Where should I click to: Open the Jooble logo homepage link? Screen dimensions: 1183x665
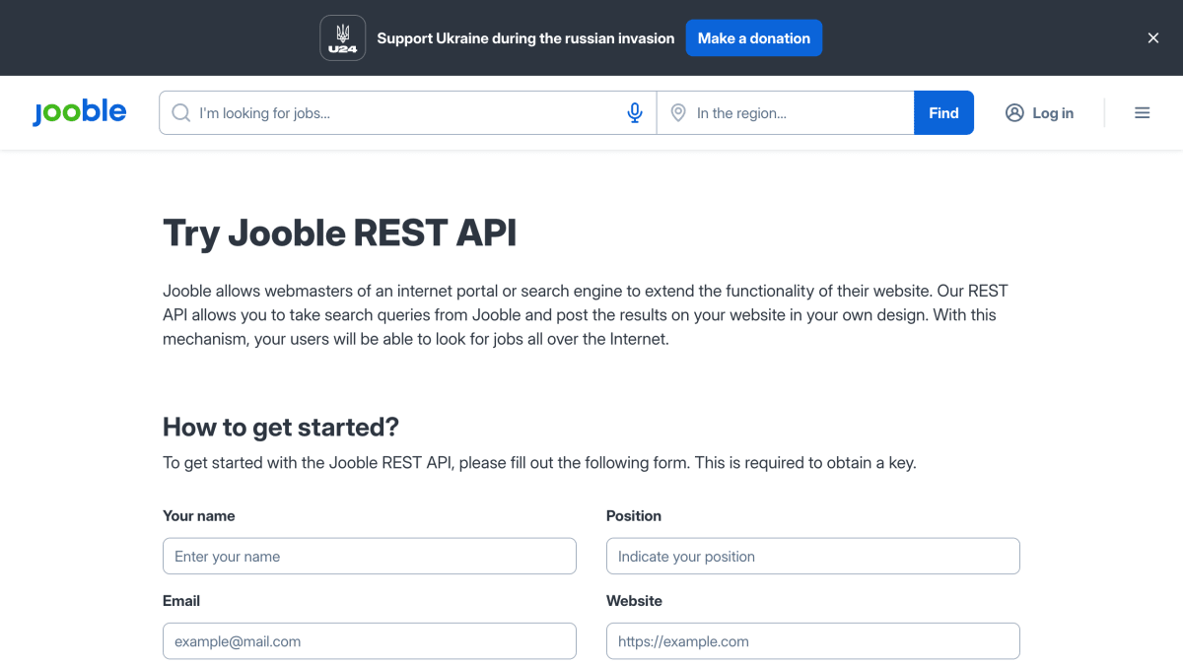click(80, 112)
